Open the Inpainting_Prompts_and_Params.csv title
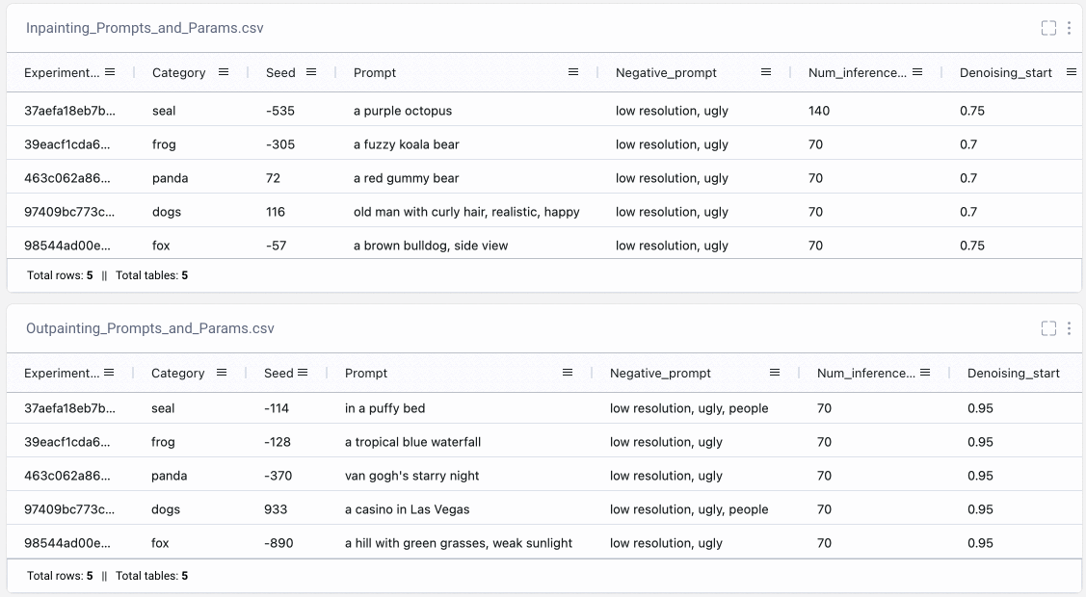This screenshot has width=1086, height=597. point(145,28)
